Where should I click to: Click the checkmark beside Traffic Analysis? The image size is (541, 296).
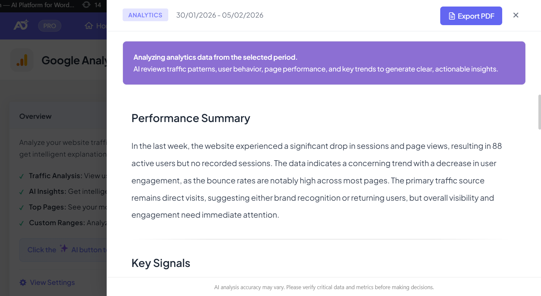(22, 176)
